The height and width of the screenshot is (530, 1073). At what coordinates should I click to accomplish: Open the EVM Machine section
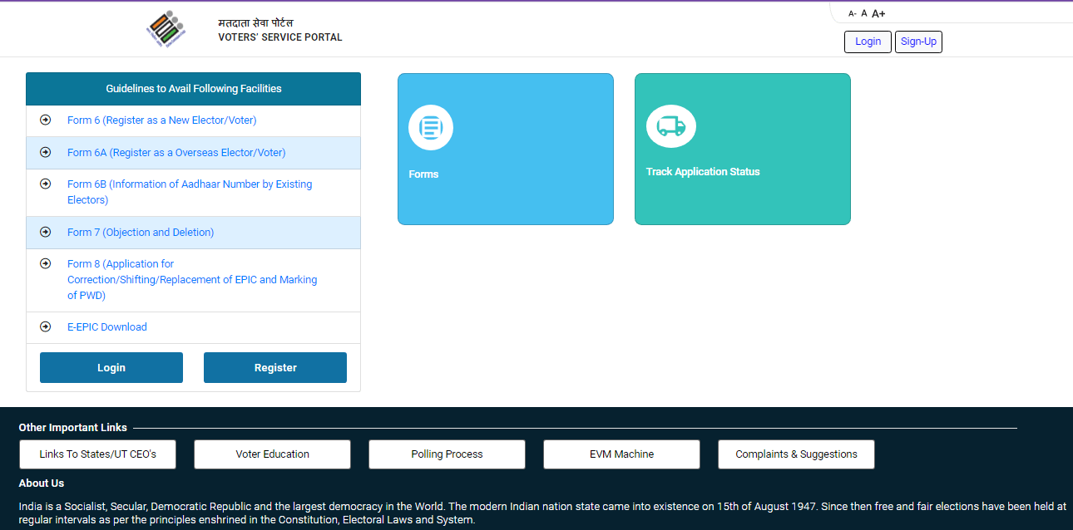tap(621, 454)
